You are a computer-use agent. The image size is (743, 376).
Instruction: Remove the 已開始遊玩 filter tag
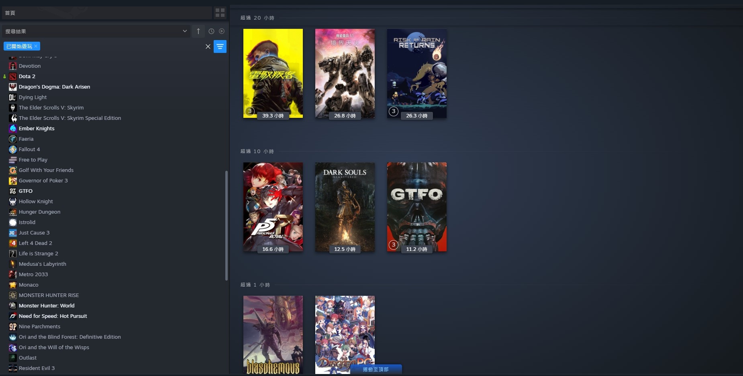click(x=36, y=46)
